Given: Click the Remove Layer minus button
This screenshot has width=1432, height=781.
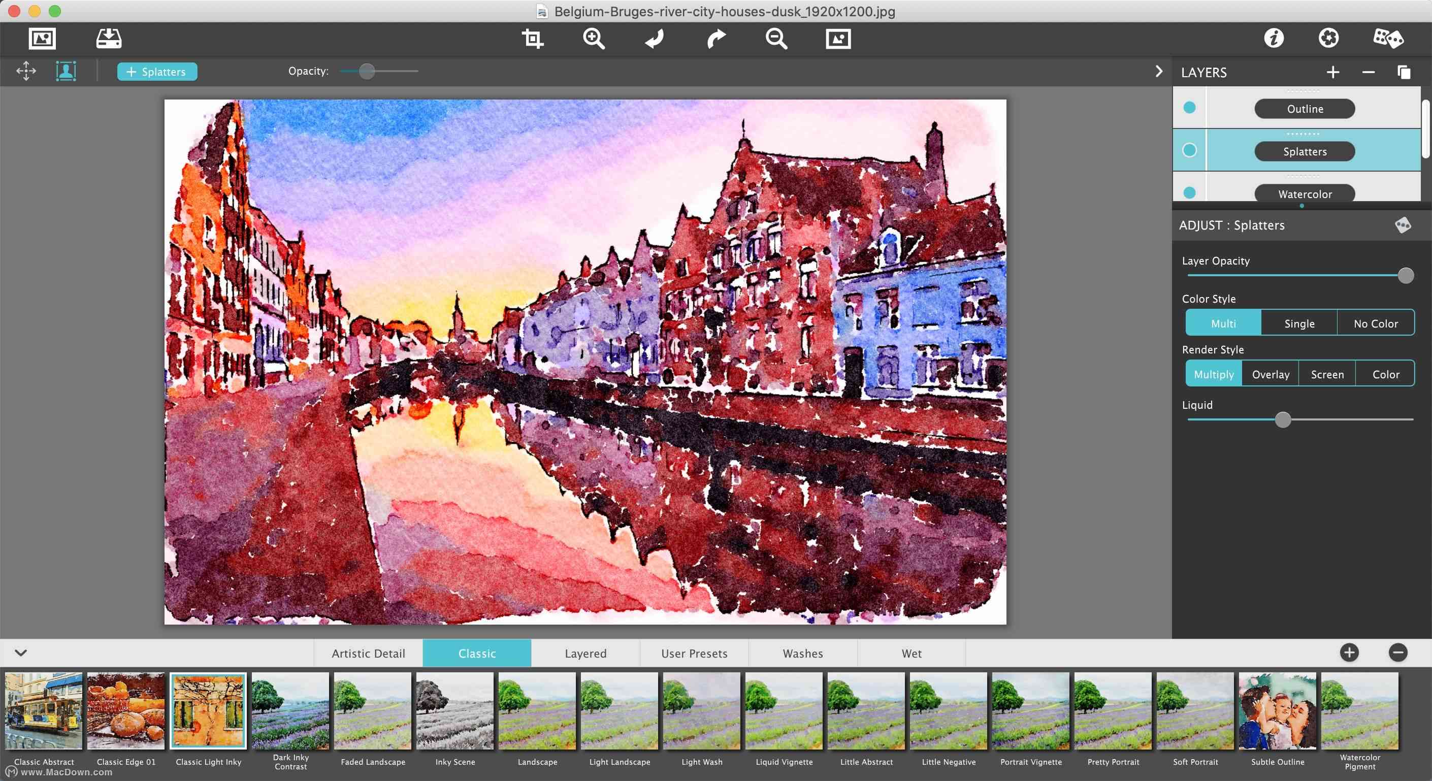Looking at the screenshot, I should pyautogui.click(x=1368, y=72).
